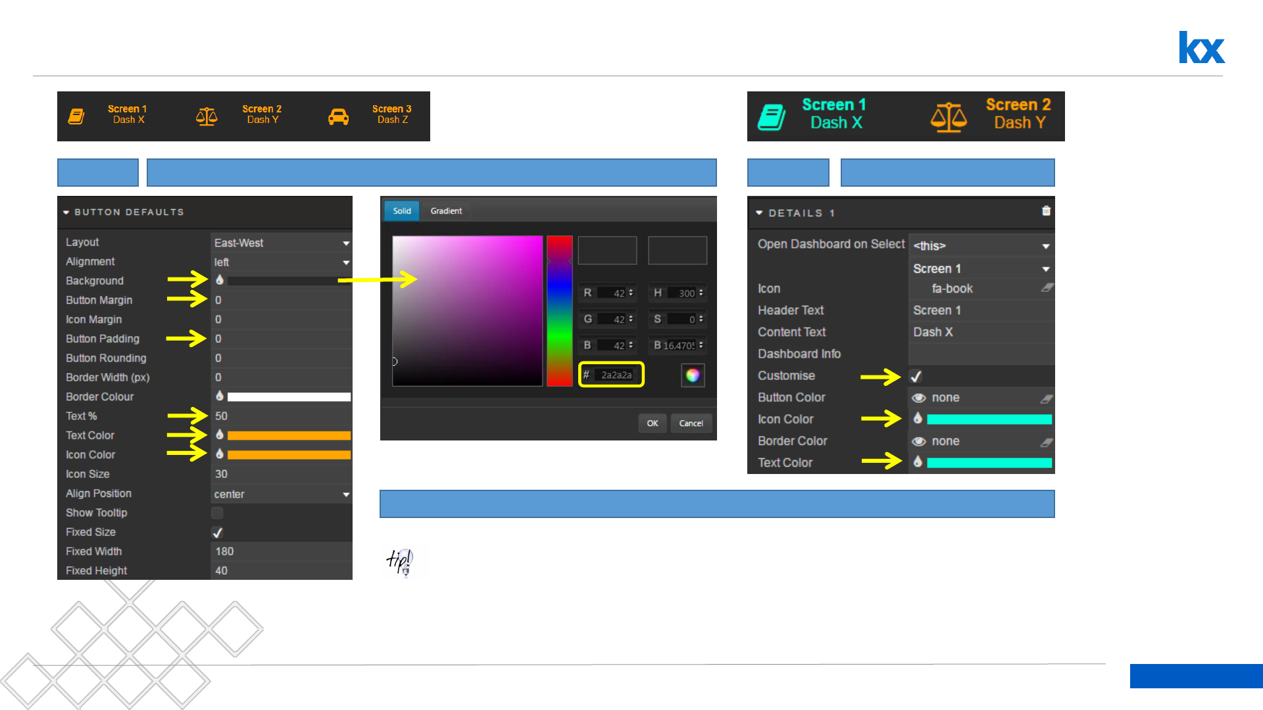This screenshot has width=1263, height=710.
Task: Click the color wheel icon in picker
Action: coord(692,375)
